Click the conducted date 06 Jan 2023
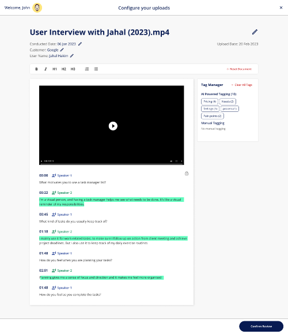The image size is (288, 334). click(x=66, y=44)
